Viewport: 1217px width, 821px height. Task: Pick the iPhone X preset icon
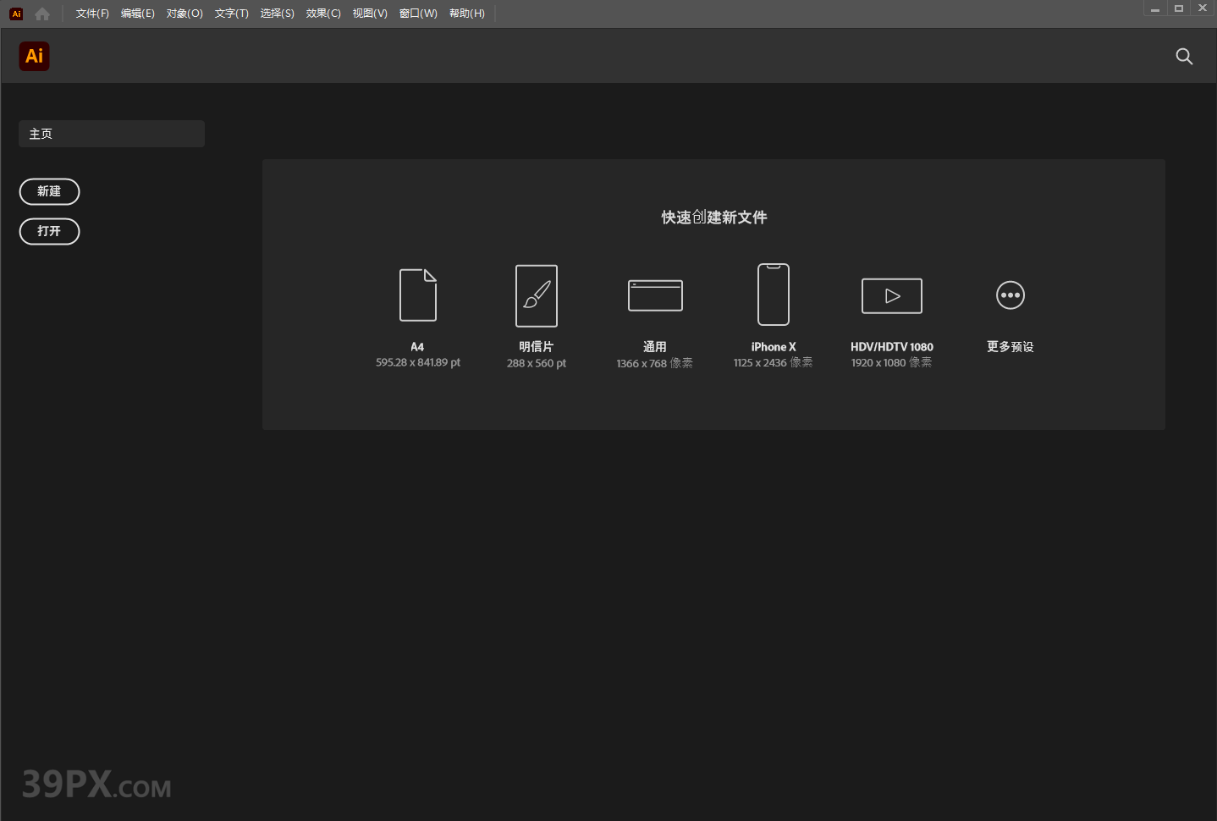[774, 295]
